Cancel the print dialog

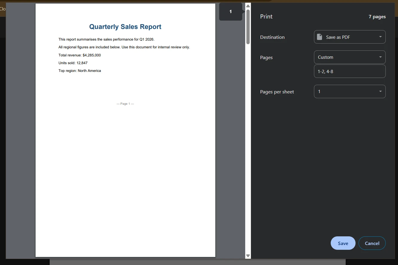point(372,243)
